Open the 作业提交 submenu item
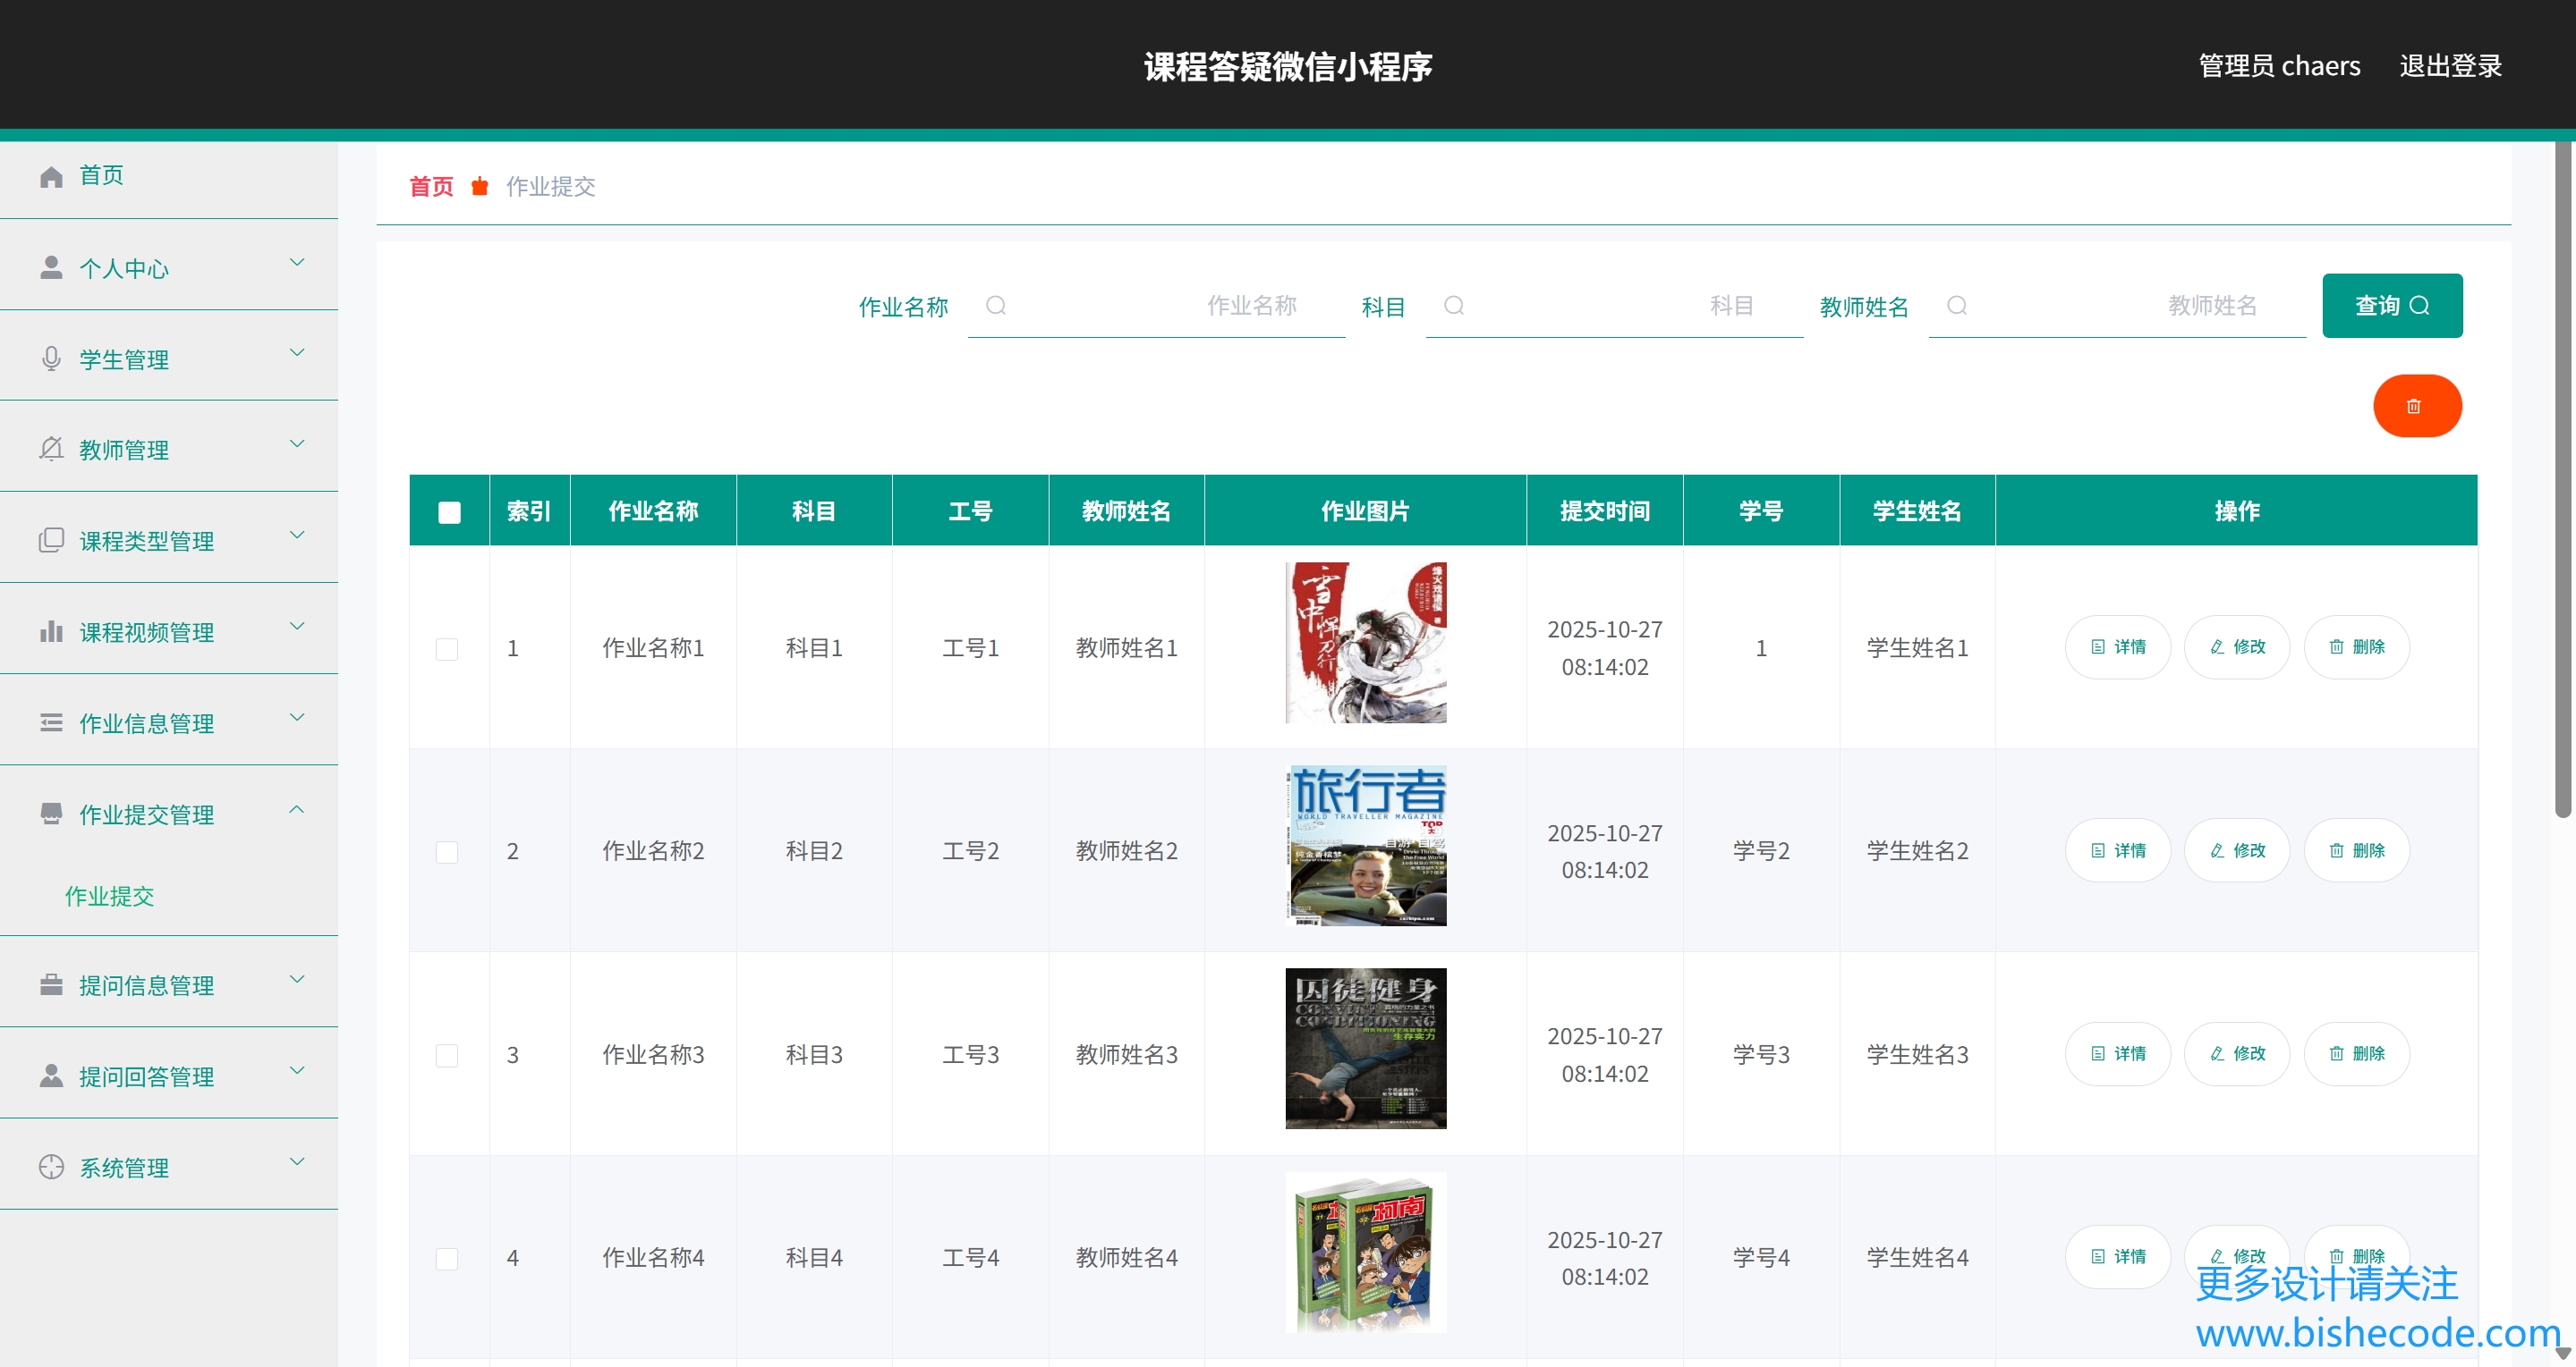Viewport: 2576px width, 1367px height. click(110, 897)
